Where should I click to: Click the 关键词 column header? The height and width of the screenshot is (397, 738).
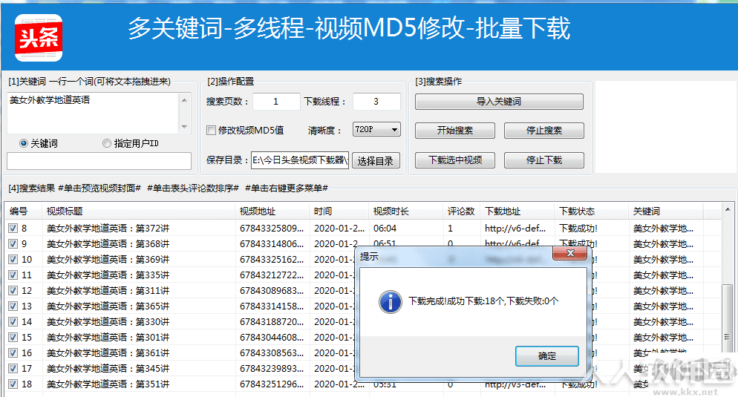pos(665,211)
